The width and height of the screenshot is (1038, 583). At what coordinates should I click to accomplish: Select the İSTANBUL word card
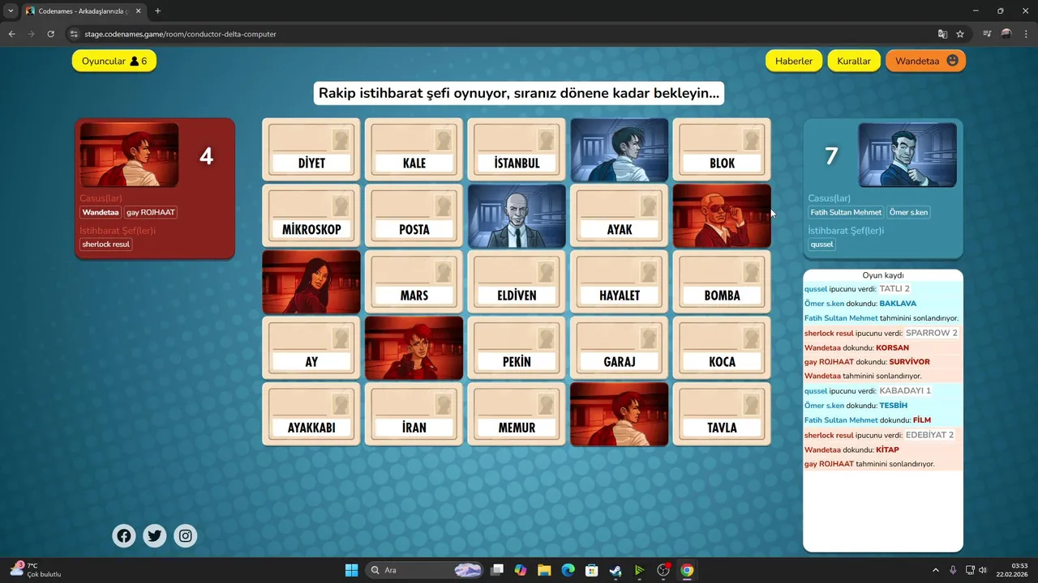pyautogui.click(x=517, y=150)
